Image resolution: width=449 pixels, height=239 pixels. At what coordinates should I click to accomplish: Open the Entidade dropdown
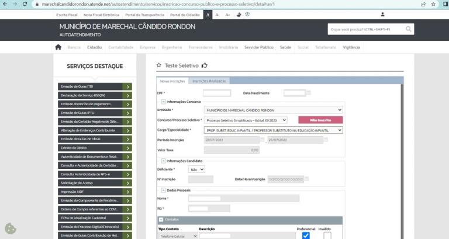[x=273, y=110]
